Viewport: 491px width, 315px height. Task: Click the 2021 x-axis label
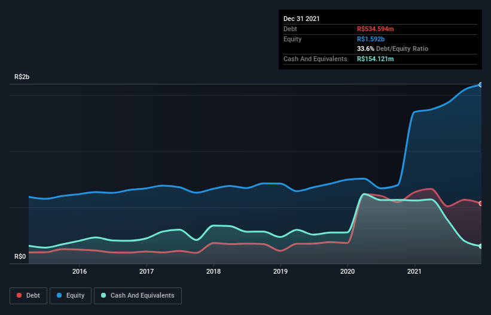tap(414, 271)
